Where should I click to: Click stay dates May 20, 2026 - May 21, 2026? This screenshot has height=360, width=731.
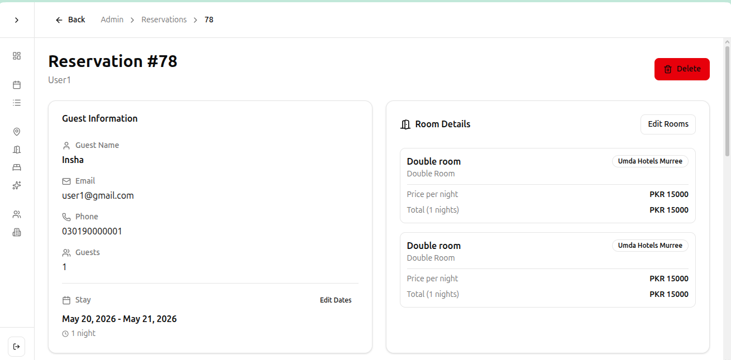pos(120,319)
